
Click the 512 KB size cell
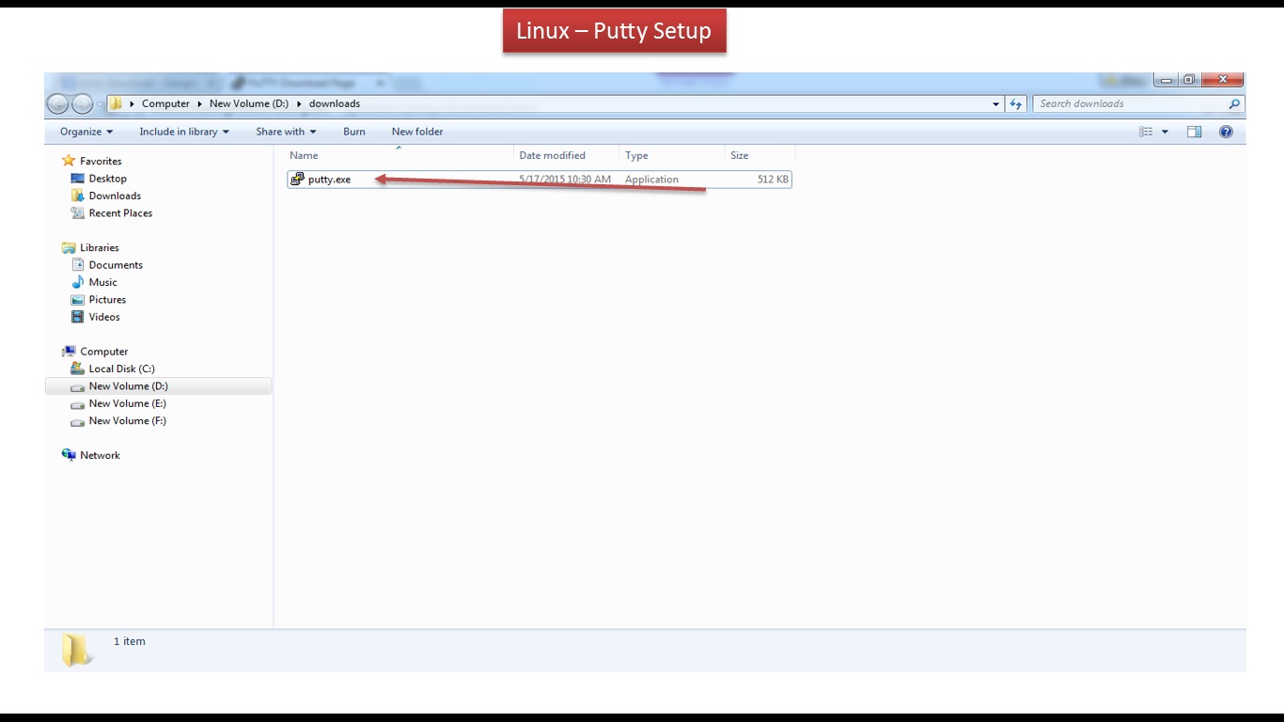(x=773, y=180)
